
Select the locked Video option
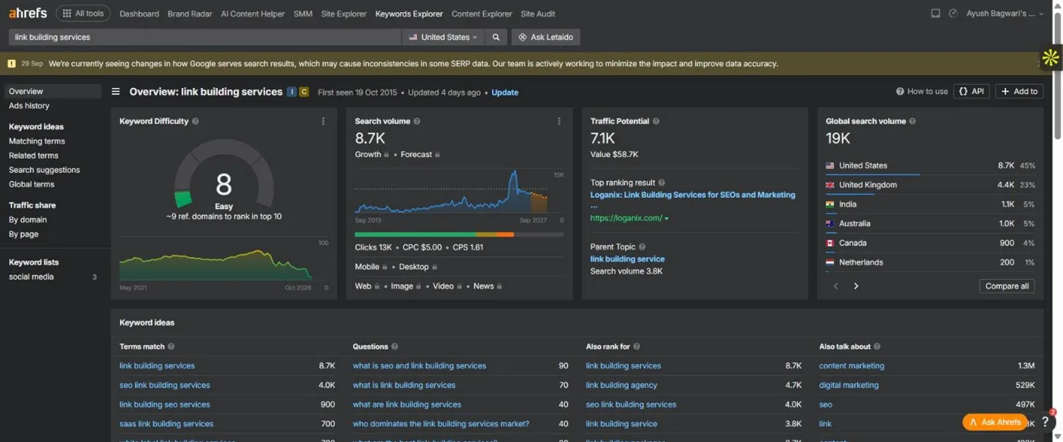(448, 287)
